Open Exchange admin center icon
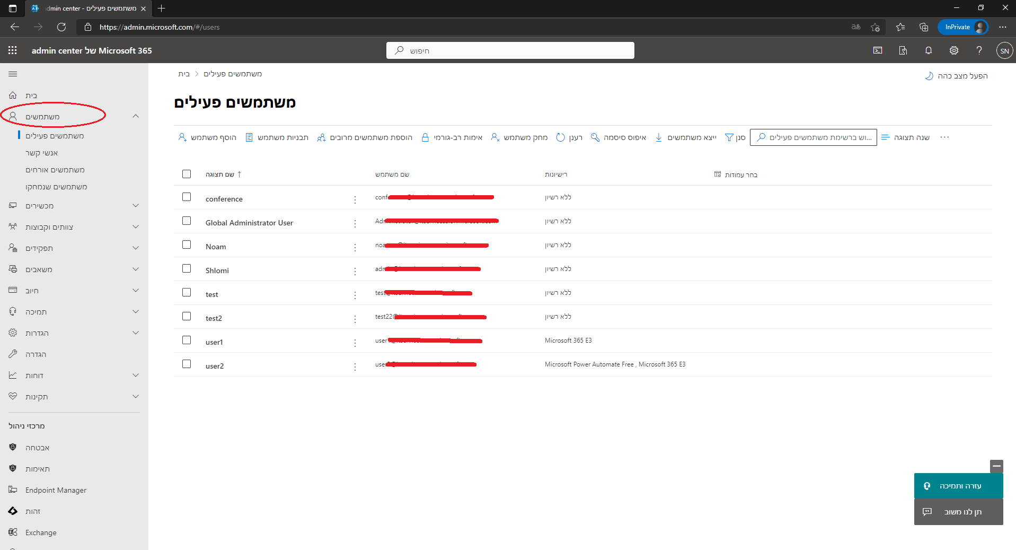Image resolution: width=1016 pixels, height=550 pixels. (13, 532)
